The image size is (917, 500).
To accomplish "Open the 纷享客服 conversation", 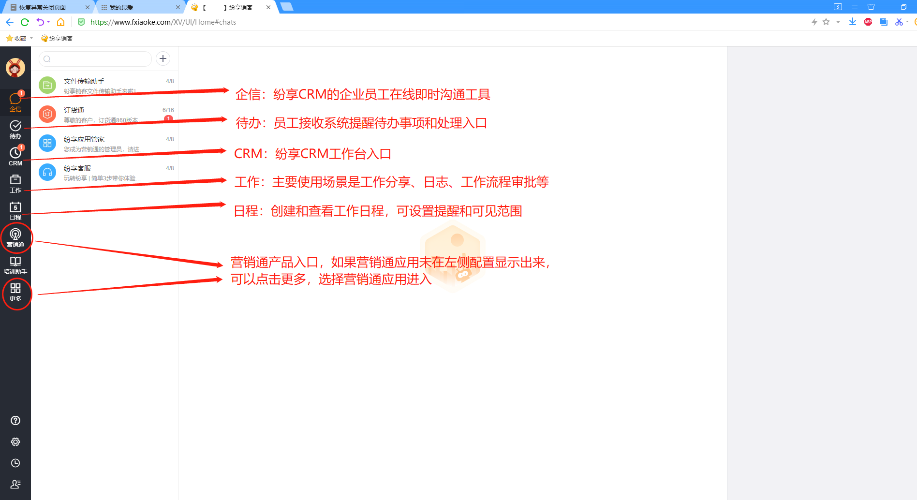I will tap(104, 172).
